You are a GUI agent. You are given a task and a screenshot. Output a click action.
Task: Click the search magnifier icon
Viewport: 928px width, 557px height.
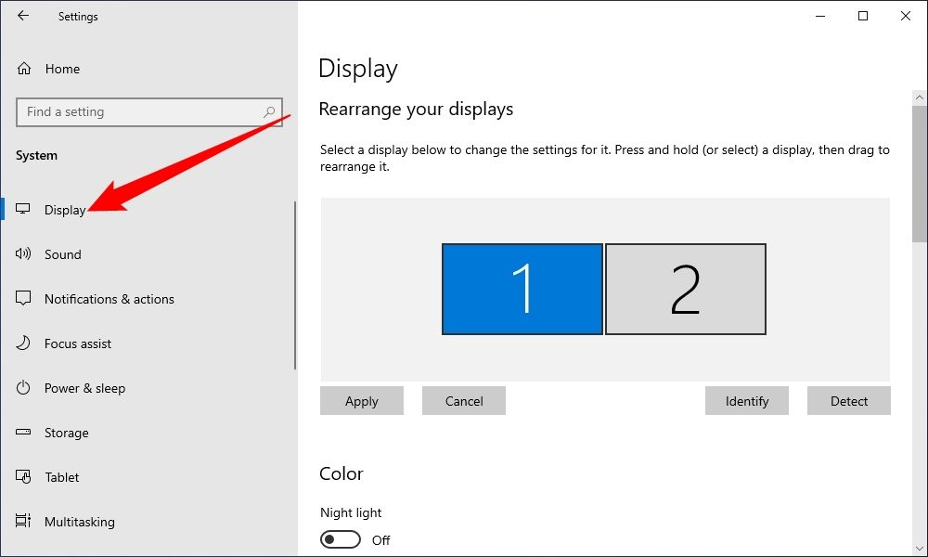point(271,111)
